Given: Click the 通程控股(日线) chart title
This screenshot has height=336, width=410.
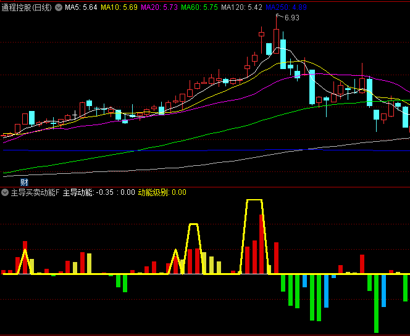Looking at the screenshot, I should [x=27, y=7].
